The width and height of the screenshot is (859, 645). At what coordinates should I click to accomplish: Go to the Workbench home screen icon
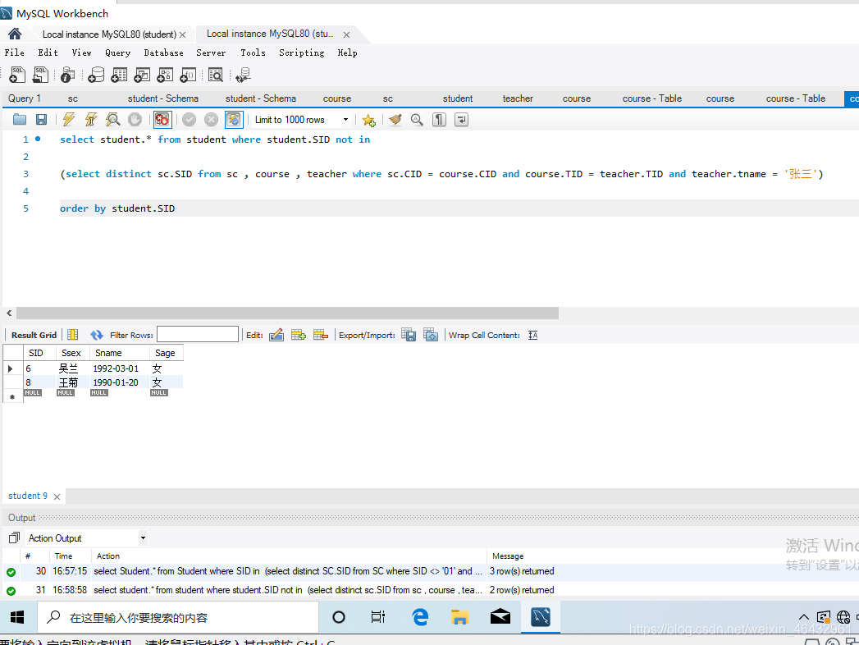[x=15, y=34]
